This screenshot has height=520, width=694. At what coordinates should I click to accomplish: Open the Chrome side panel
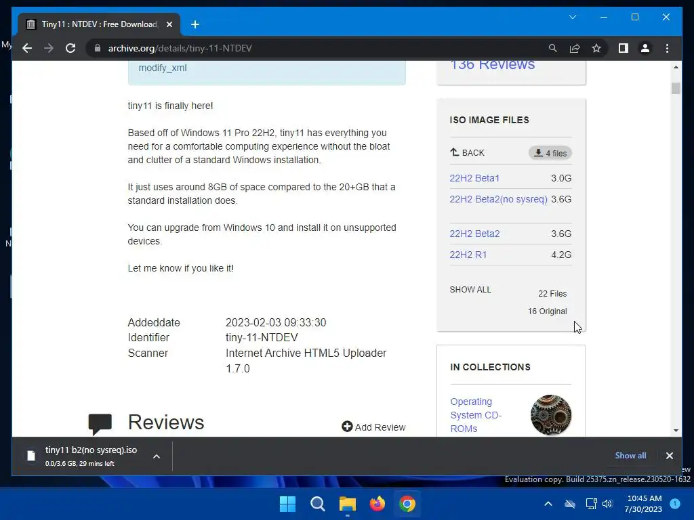click(x=624, y=48)
